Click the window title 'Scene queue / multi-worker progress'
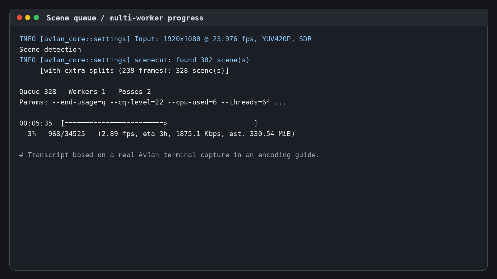Viewport: 497px width, 279px height. coord(125,18)
